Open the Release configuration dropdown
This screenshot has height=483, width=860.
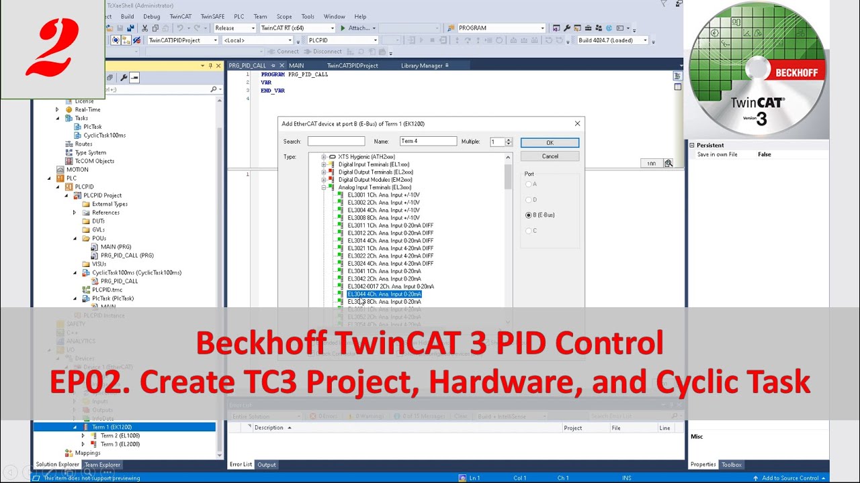point(252,28)
